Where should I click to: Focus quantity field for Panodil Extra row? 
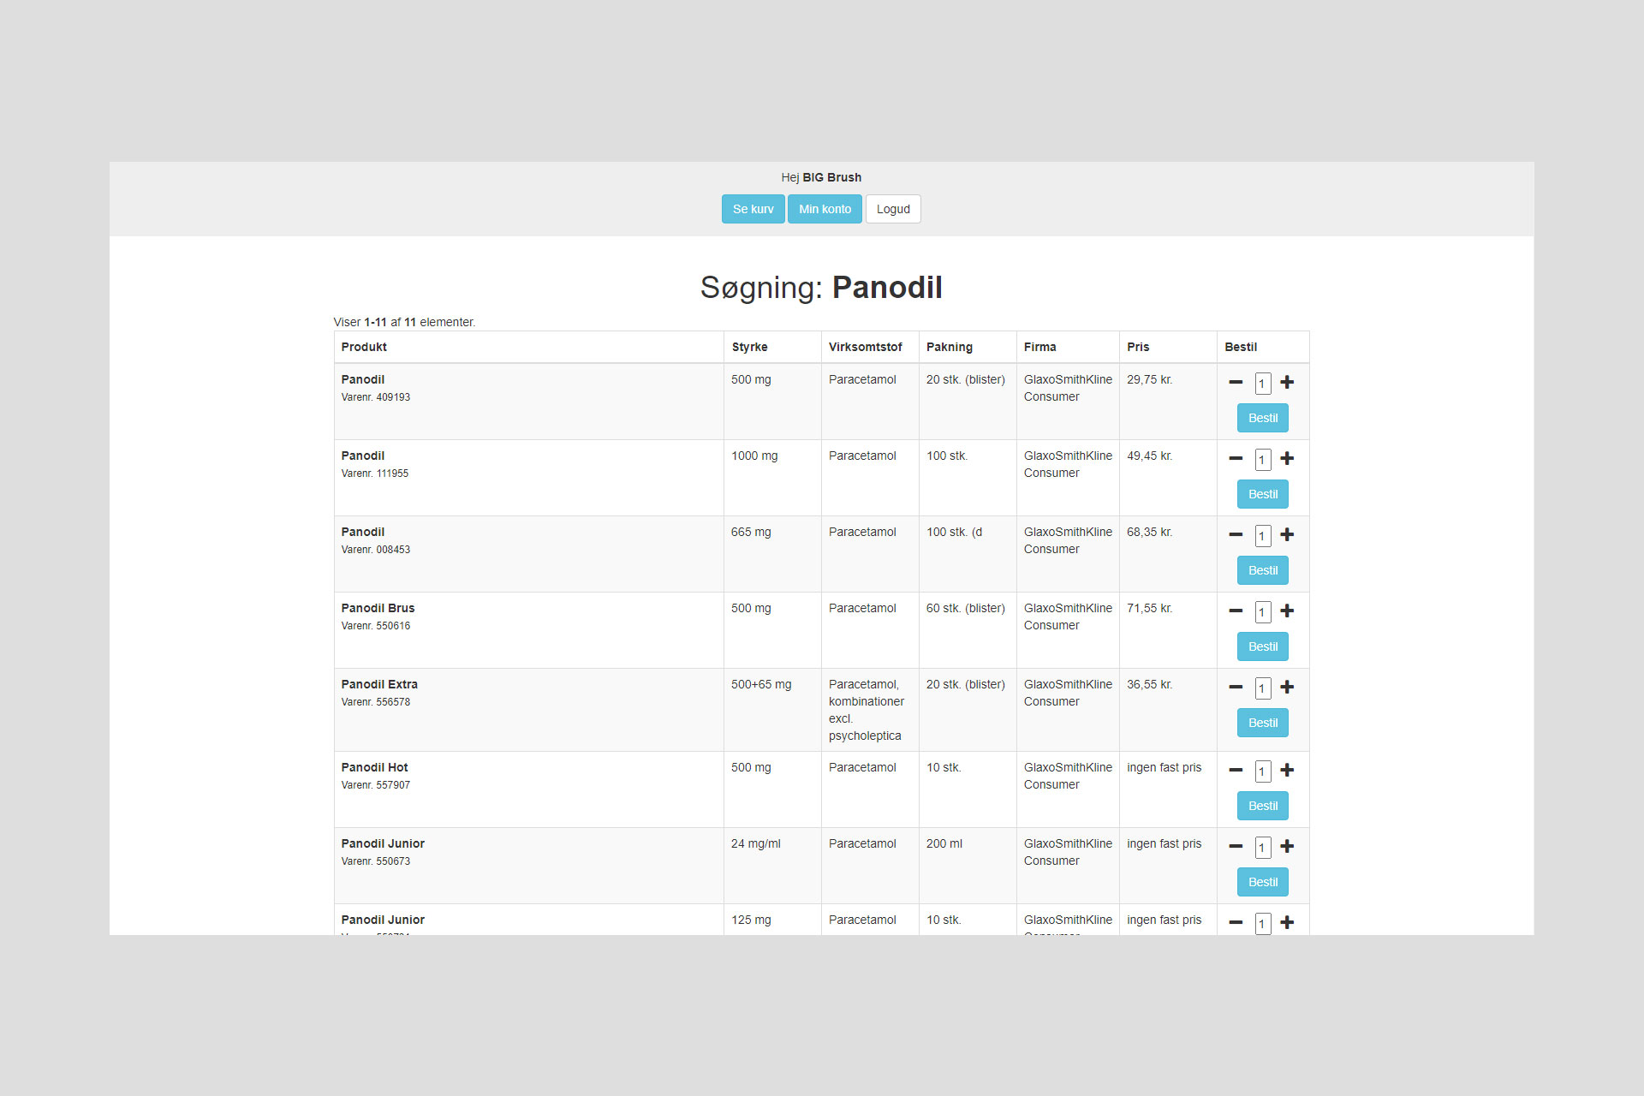pyautogui.click(x=1262, y=688)
